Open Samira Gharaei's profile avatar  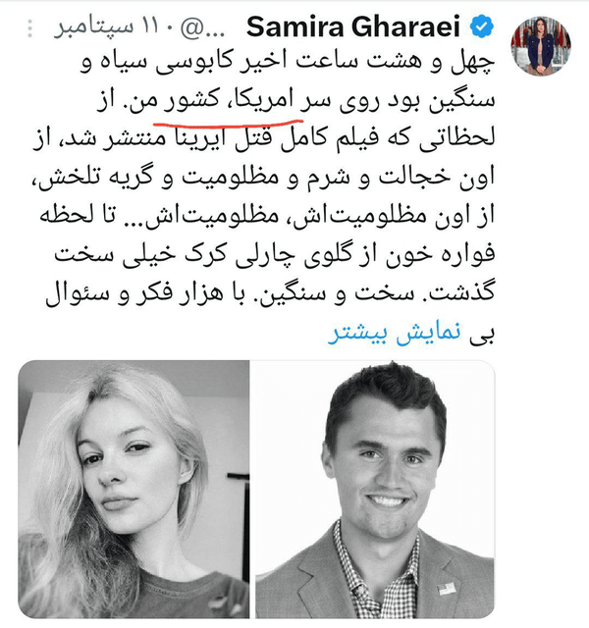point(541,46)
